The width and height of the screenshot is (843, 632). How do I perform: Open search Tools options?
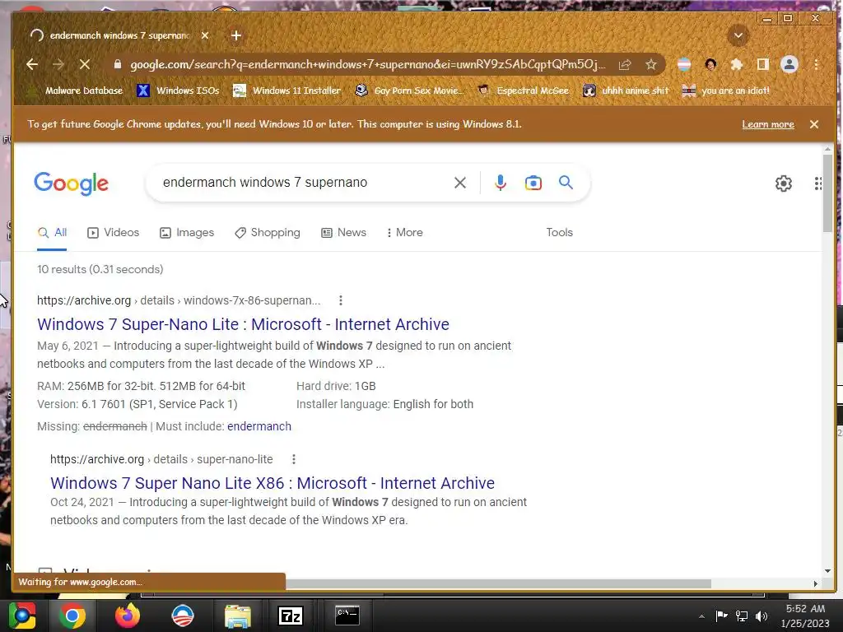[559, 233]
